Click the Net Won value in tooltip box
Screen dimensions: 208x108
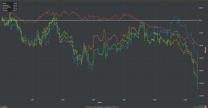pos(15,11)
